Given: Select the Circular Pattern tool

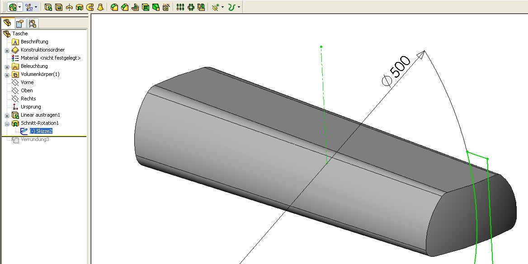Looking at the screenshot, I should pyautogui.click(x=191, y=7).
